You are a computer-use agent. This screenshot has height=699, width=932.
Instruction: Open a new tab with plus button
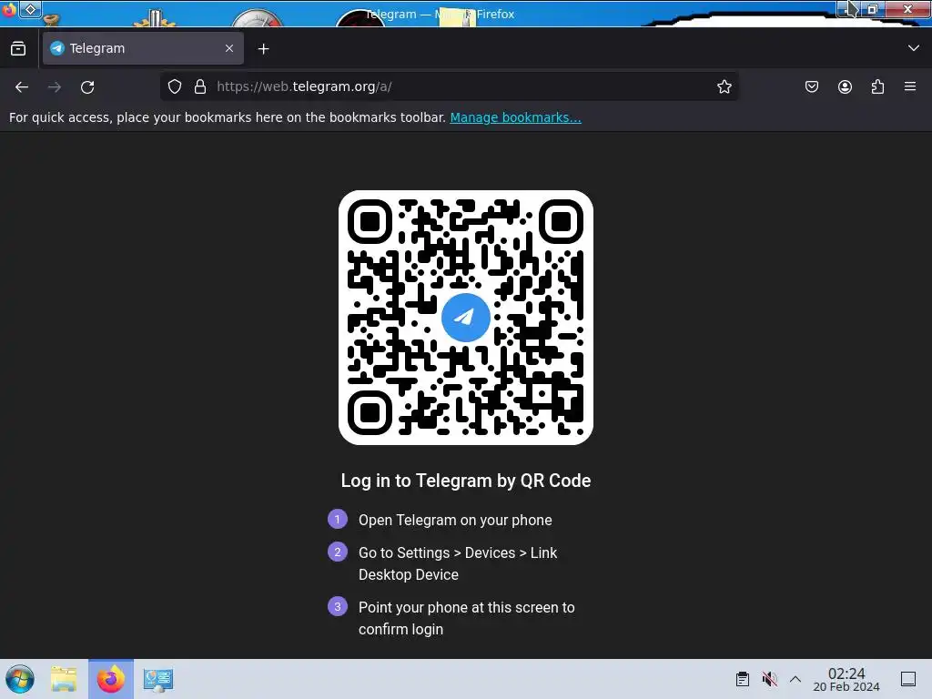[263, 49]
